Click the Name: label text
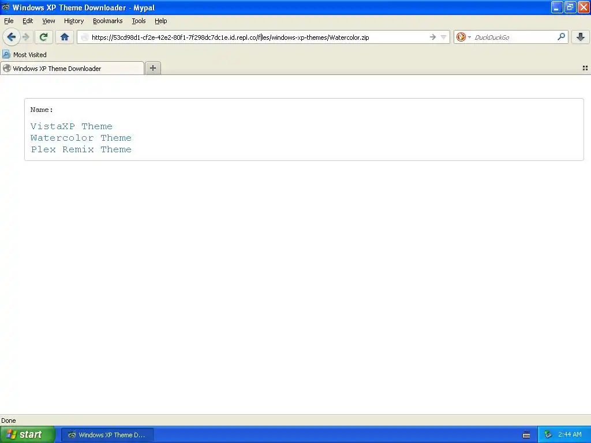 pos(42,110)
